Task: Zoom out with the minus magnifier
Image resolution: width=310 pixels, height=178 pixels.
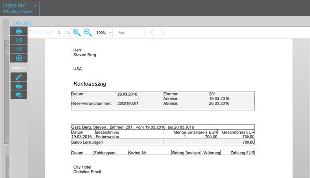Action: [88, 32]
